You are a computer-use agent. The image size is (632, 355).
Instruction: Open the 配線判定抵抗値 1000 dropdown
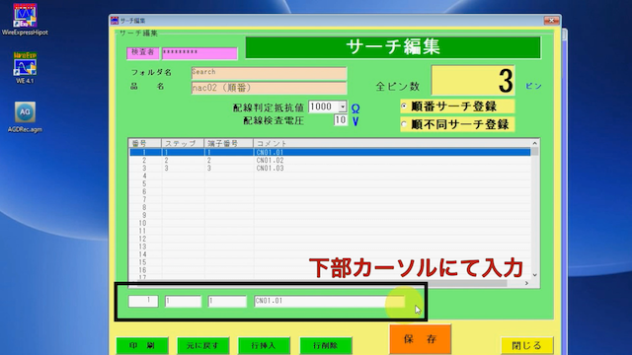pos(343,106)
